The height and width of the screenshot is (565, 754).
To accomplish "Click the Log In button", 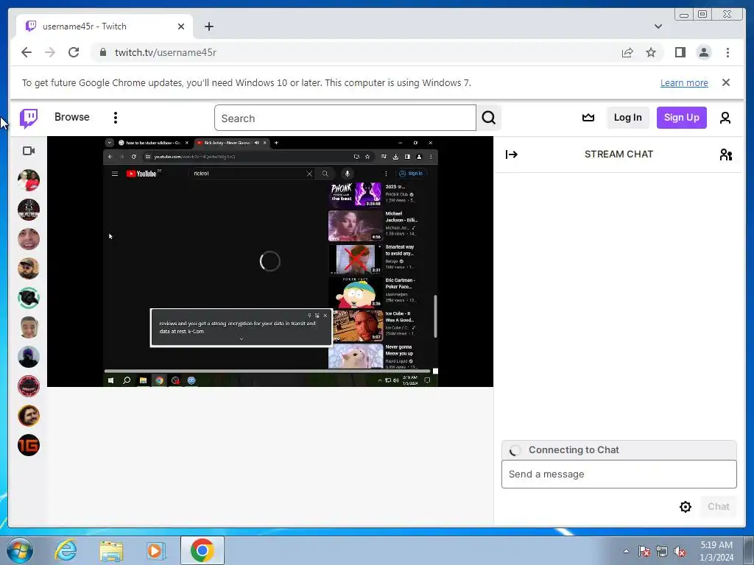I will [627, 118].
